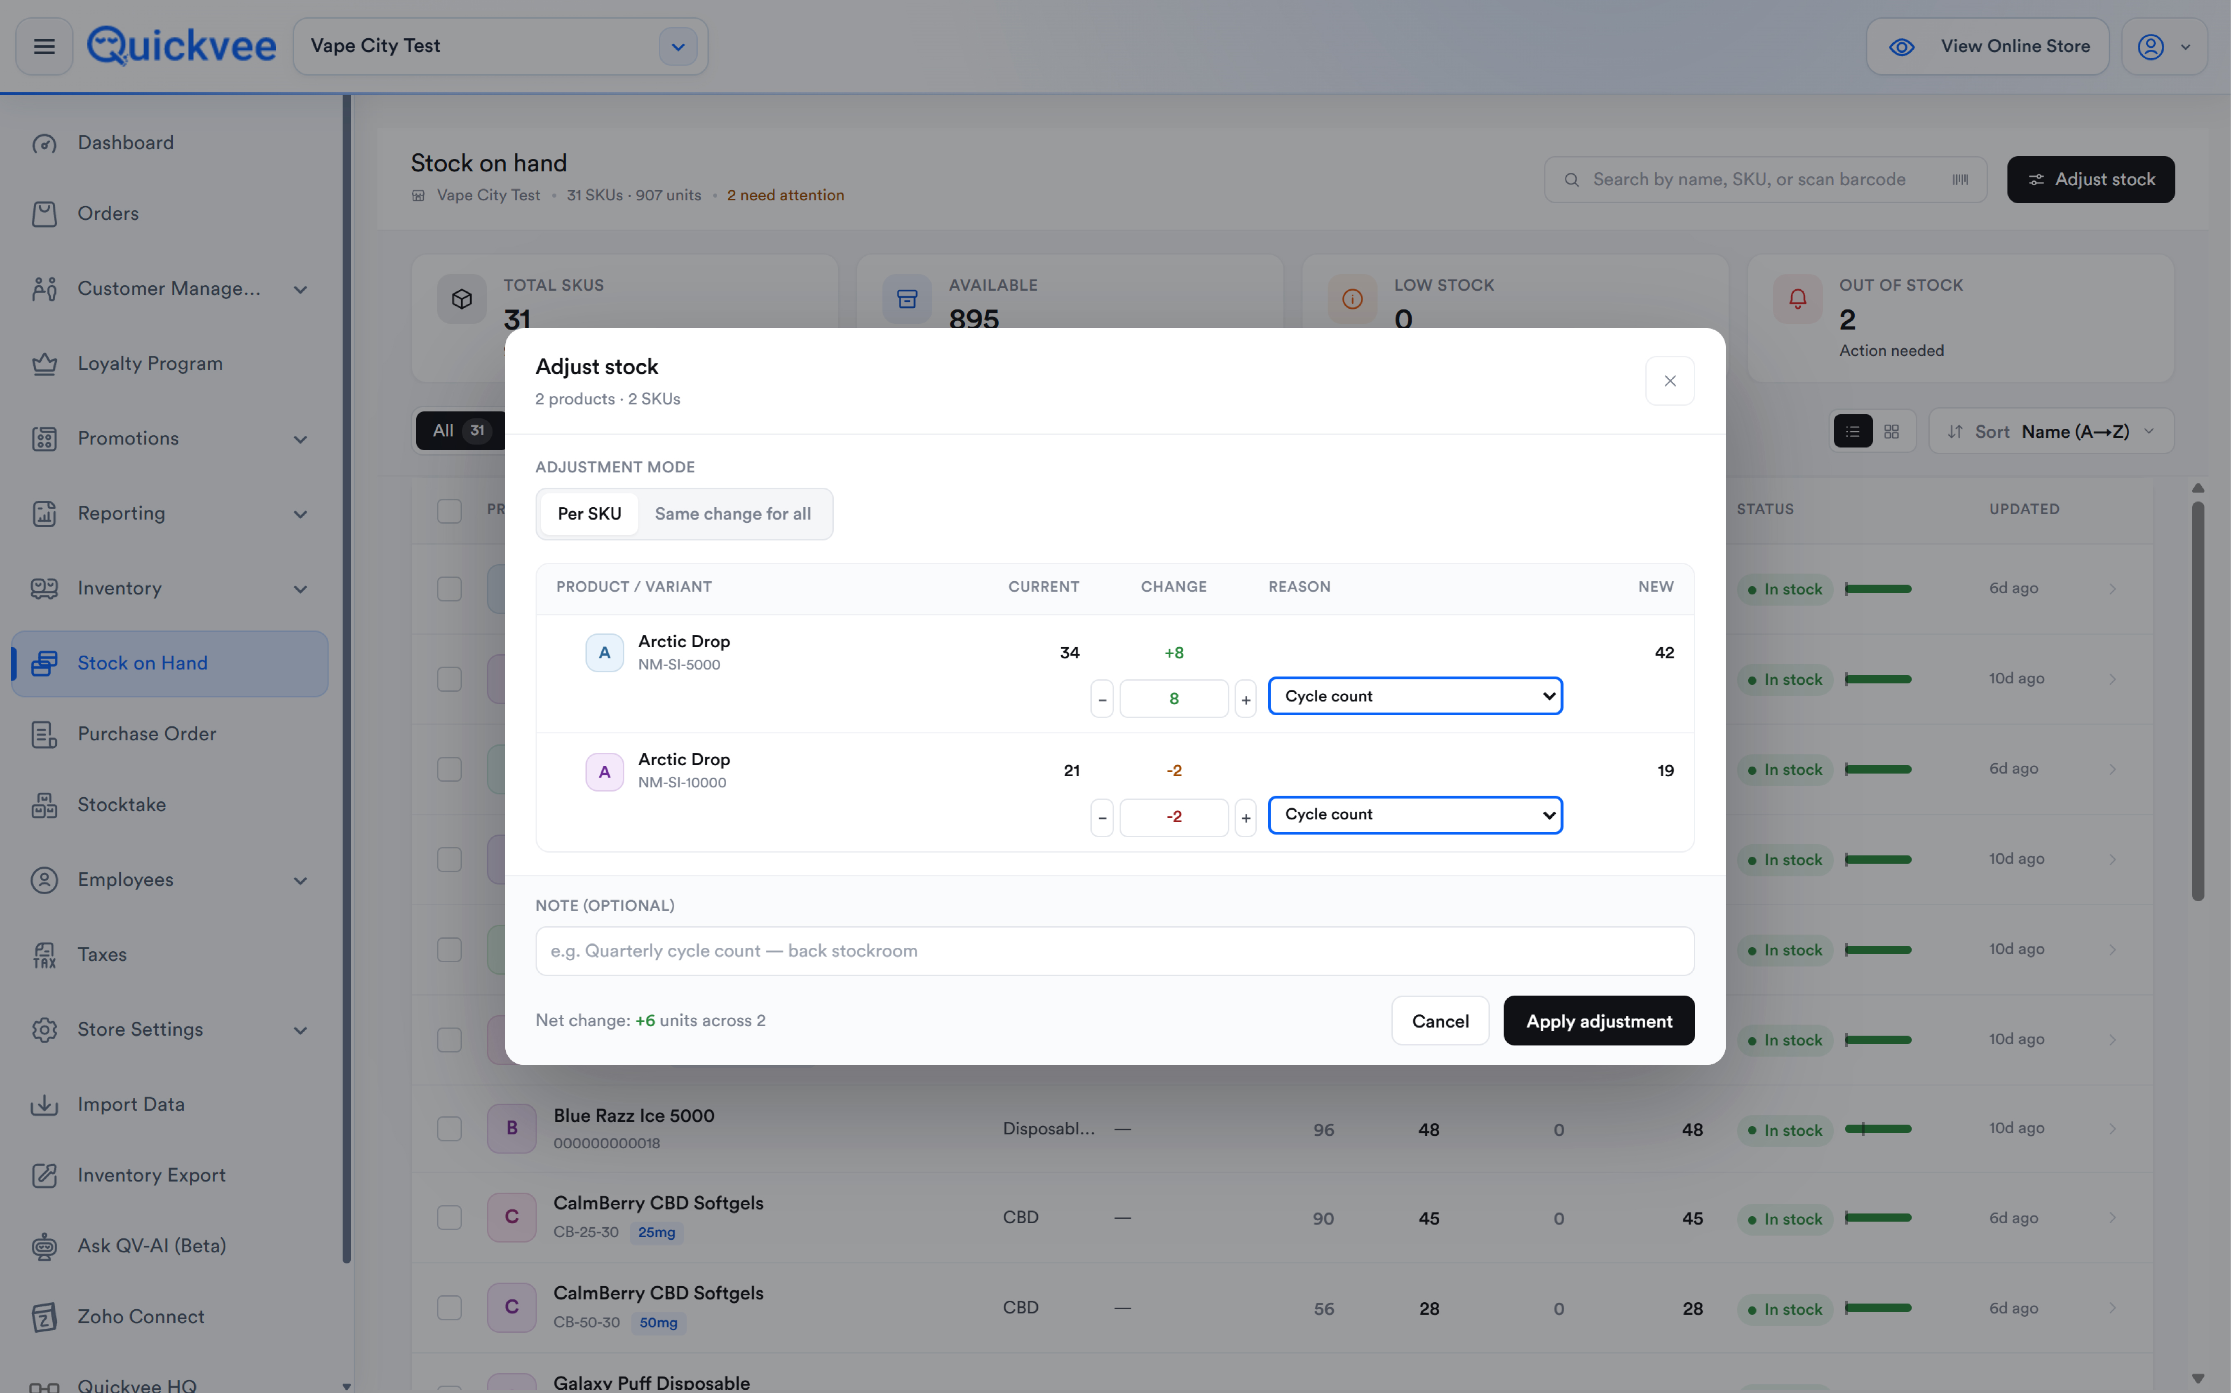This screenshot has width=2231, height=1393.
Task: Click the Orders bag icon
Action: 44,214
